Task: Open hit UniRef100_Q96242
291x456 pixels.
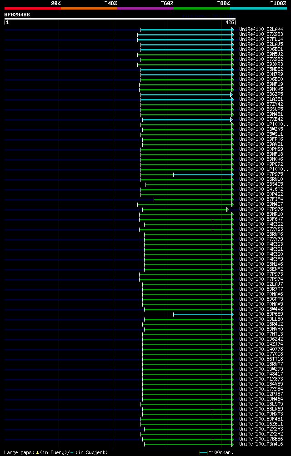Action: (261, 339)
